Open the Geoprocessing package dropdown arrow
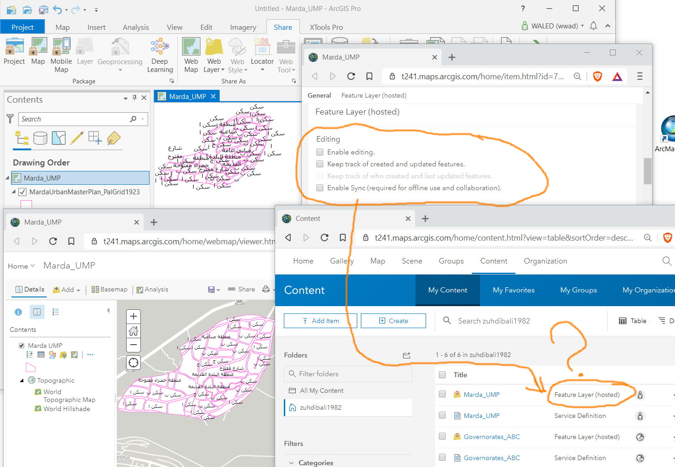675x467 pixels. pos(120,70)
